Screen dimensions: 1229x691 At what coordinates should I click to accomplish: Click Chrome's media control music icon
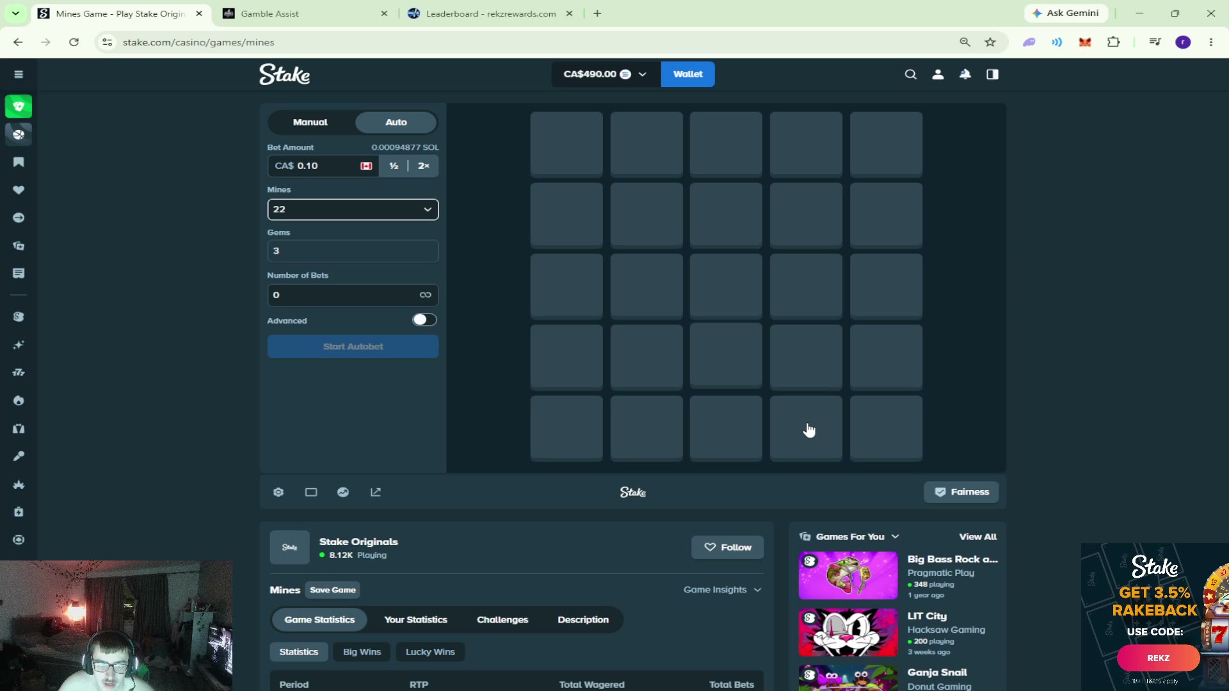[x=1155, y=42]
